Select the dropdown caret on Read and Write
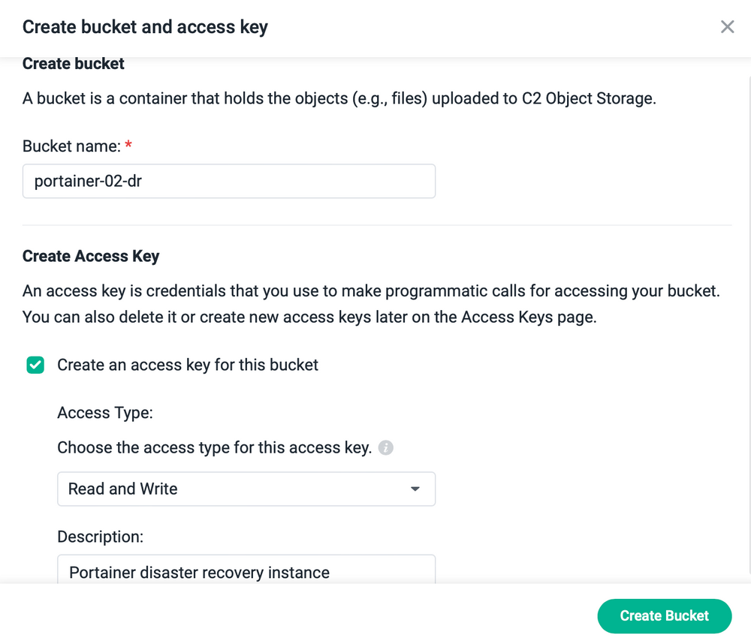Viewport: 751px width, 644px height. (x=415, y=489)
